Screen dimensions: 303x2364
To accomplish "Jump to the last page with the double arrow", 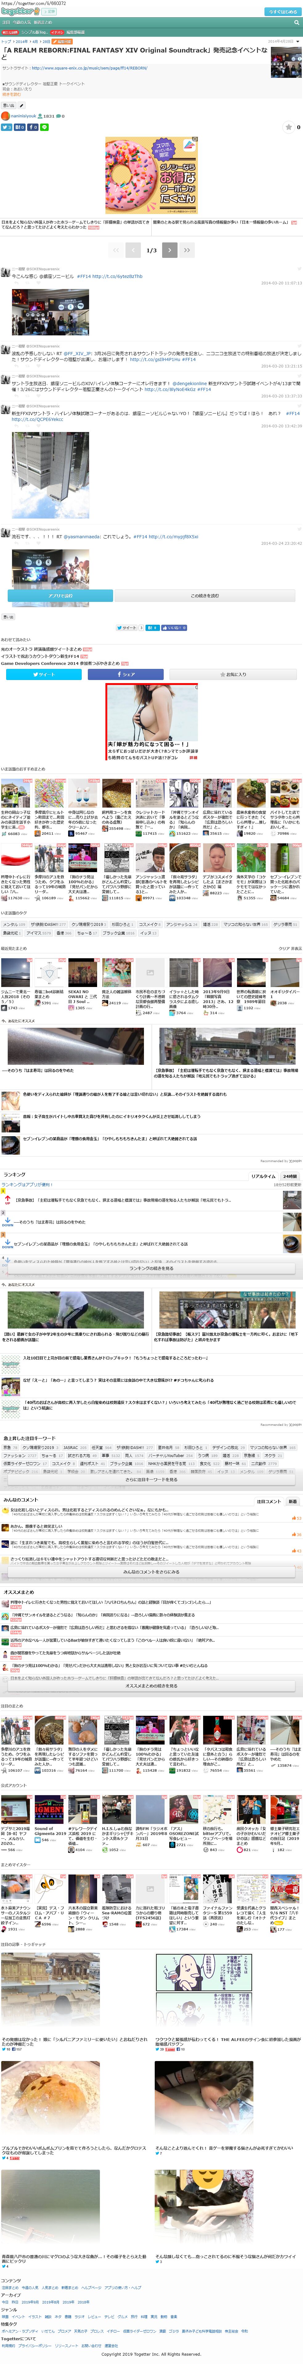I will (x=187, y=250).
